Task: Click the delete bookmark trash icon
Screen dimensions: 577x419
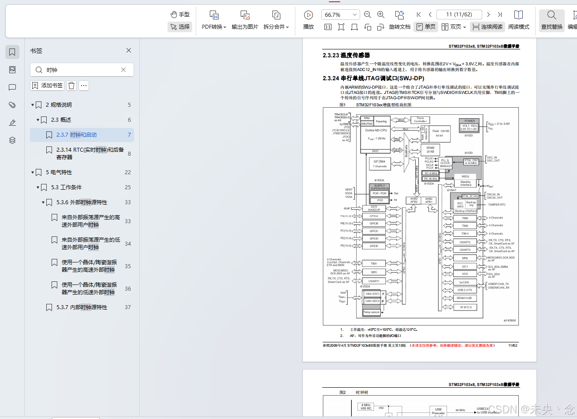Action: click(x=71, y=86)
